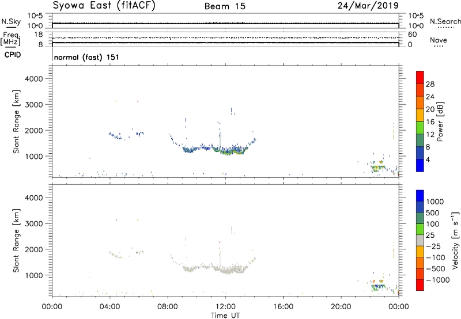Click the 12:00 grey scatter band in velocity panel
This screenshot has height=319, width=461.
tap(229, 269)
